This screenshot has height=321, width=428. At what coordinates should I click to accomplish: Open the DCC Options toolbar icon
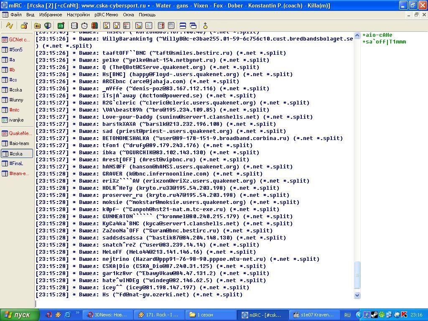[x=127, y=25]
